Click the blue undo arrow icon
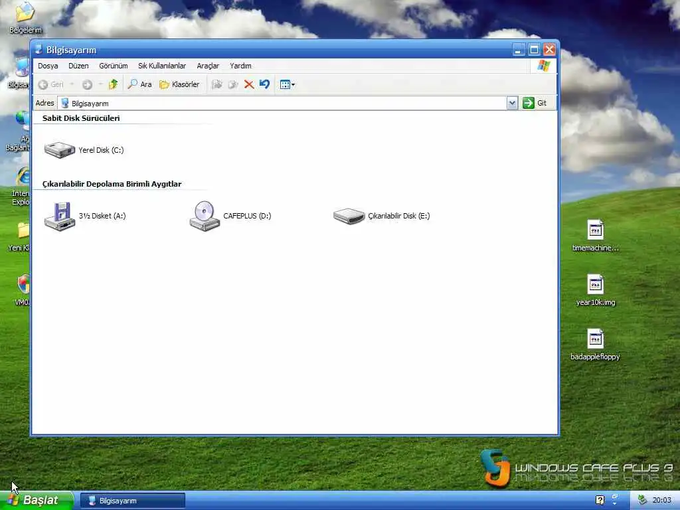The image size is (680, 510). point(264,84)
